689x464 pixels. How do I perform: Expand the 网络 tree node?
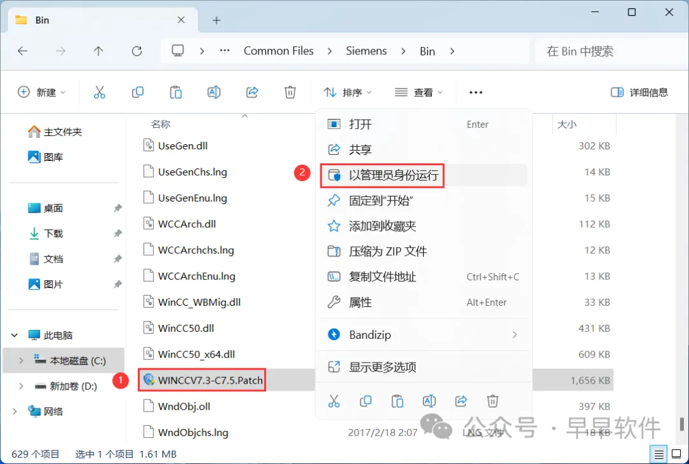pos(15,411)
